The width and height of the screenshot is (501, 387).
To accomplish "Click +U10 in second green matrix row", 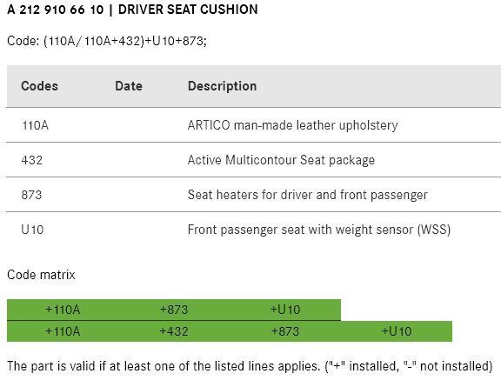I will pos(397,331).
